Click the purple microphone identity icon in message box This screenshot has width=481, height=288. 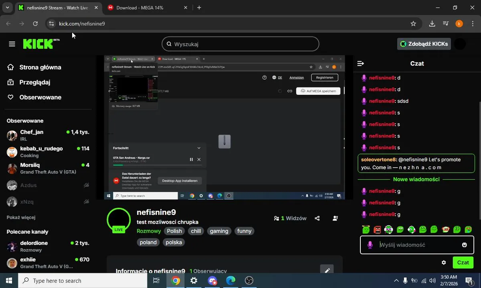pyautogui.click(x=370, y=245)
